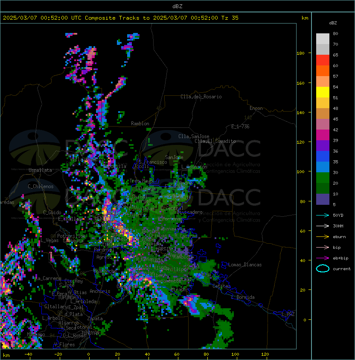
Task: Click the 'L_PAZ' label near the right edge
Action: 288,314
